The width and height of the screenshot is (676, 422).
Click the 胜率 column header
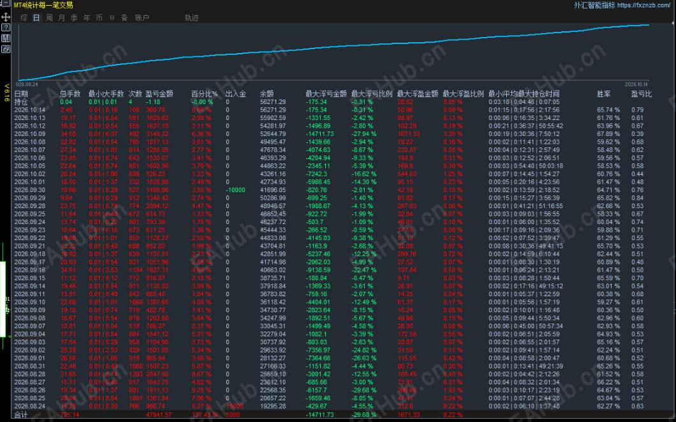pos(603,94)
